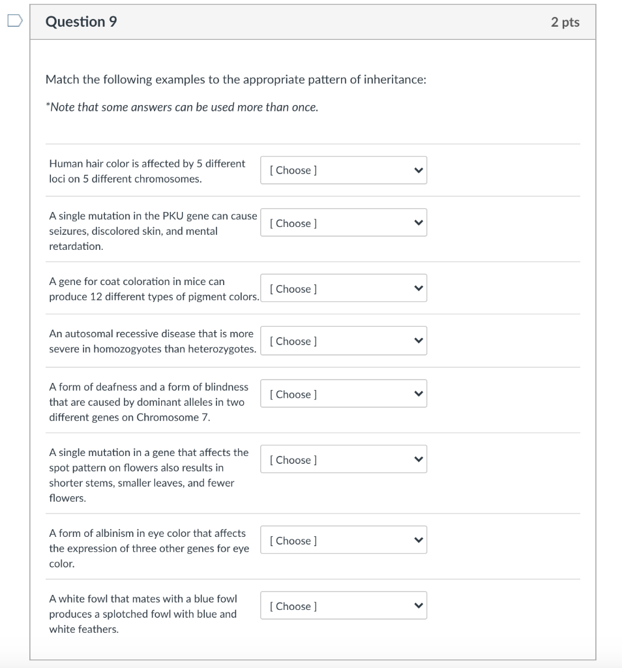Click the autosomal recessive disease example text
The image size is (622, 668).
[153, 341]
